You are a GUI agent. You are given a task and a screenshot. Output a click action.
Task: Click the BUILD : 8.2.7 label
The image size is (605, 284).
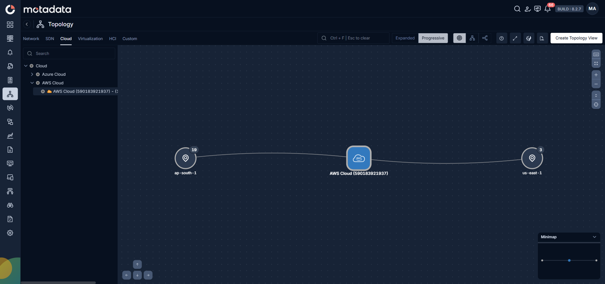(x=569, y=9)
